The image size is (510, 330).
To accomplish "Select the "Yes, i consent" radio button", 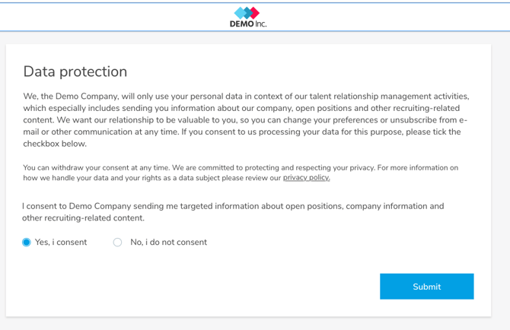I will [x=27, y=243].
